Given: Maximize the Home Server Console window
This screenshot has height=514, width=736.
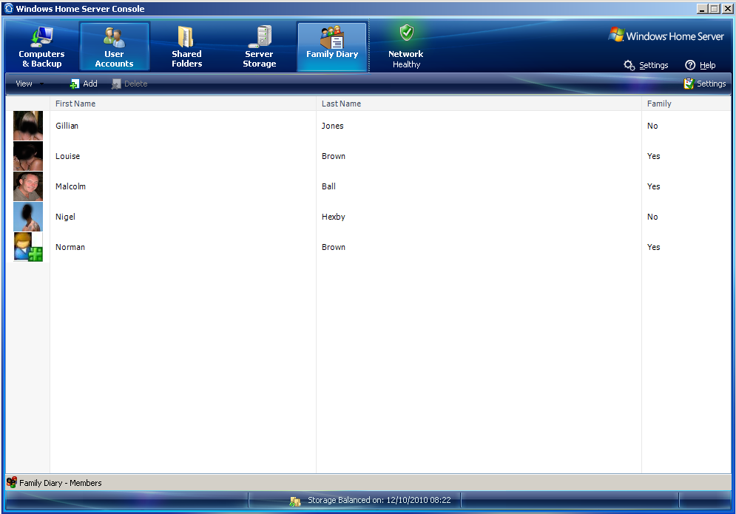Looking at the screenshot, I should click(x=715, y=8).
